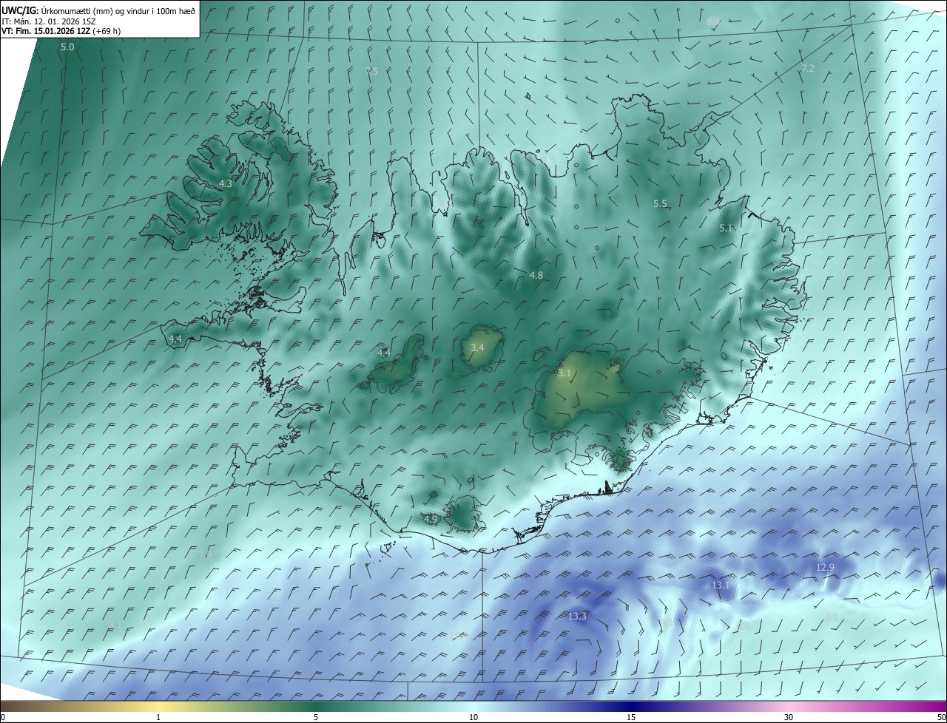Image resolution: width=947 pixels, height=723 pixels.
Task: Click the 5.0 value below the header box
Action: [x=67, y=47]
